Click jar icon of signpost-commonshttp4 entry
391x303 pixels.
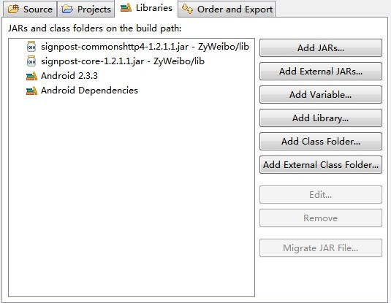31,47
